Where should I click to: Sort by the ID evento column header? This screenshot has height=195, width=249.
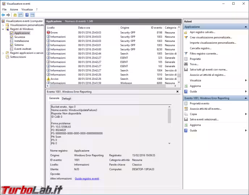coord(157,27)
